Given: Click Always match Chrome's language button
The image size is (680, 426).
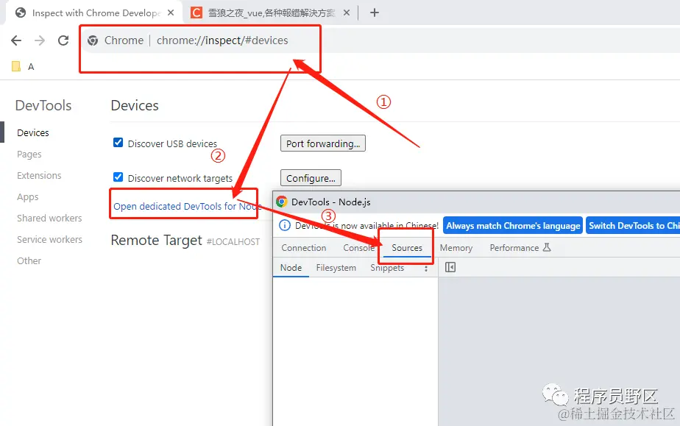Looking at the screenshot, I should point(513,226).
